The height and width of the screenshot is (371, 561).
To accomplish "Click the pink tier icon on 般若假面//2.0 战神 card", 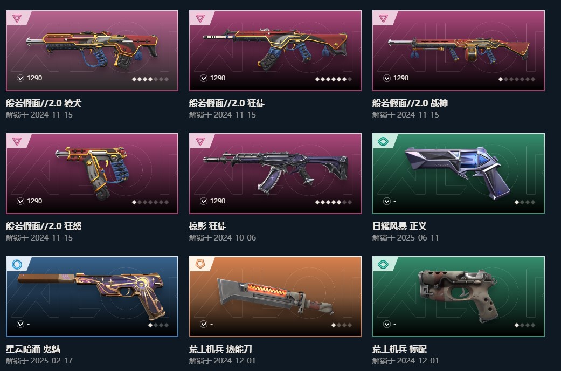I will (x=383, y=18).
